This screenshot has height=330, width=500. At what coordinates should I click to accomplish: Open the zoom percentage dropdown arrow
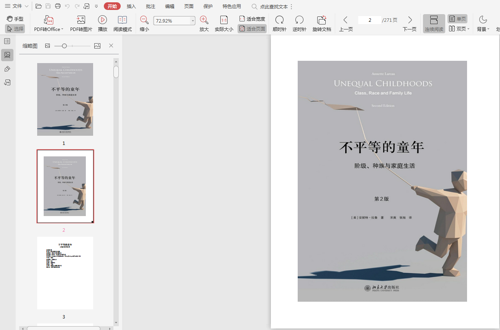tap(193, 21)
